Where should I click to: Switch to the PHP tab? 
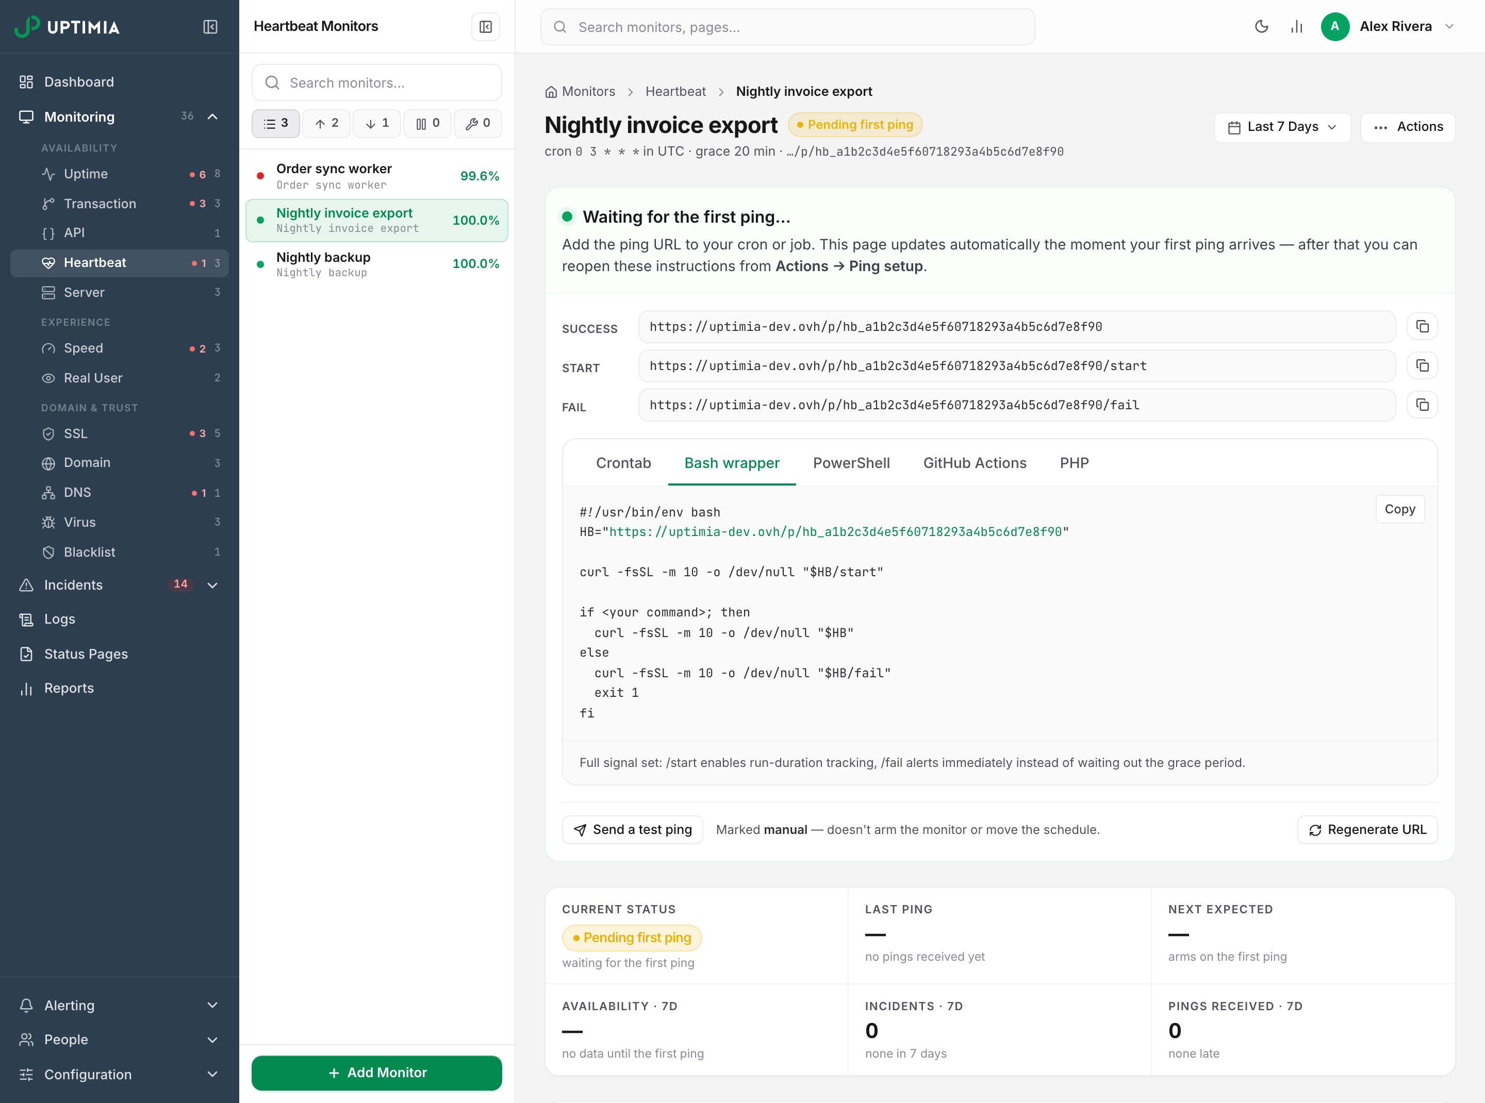(1074, 463)
